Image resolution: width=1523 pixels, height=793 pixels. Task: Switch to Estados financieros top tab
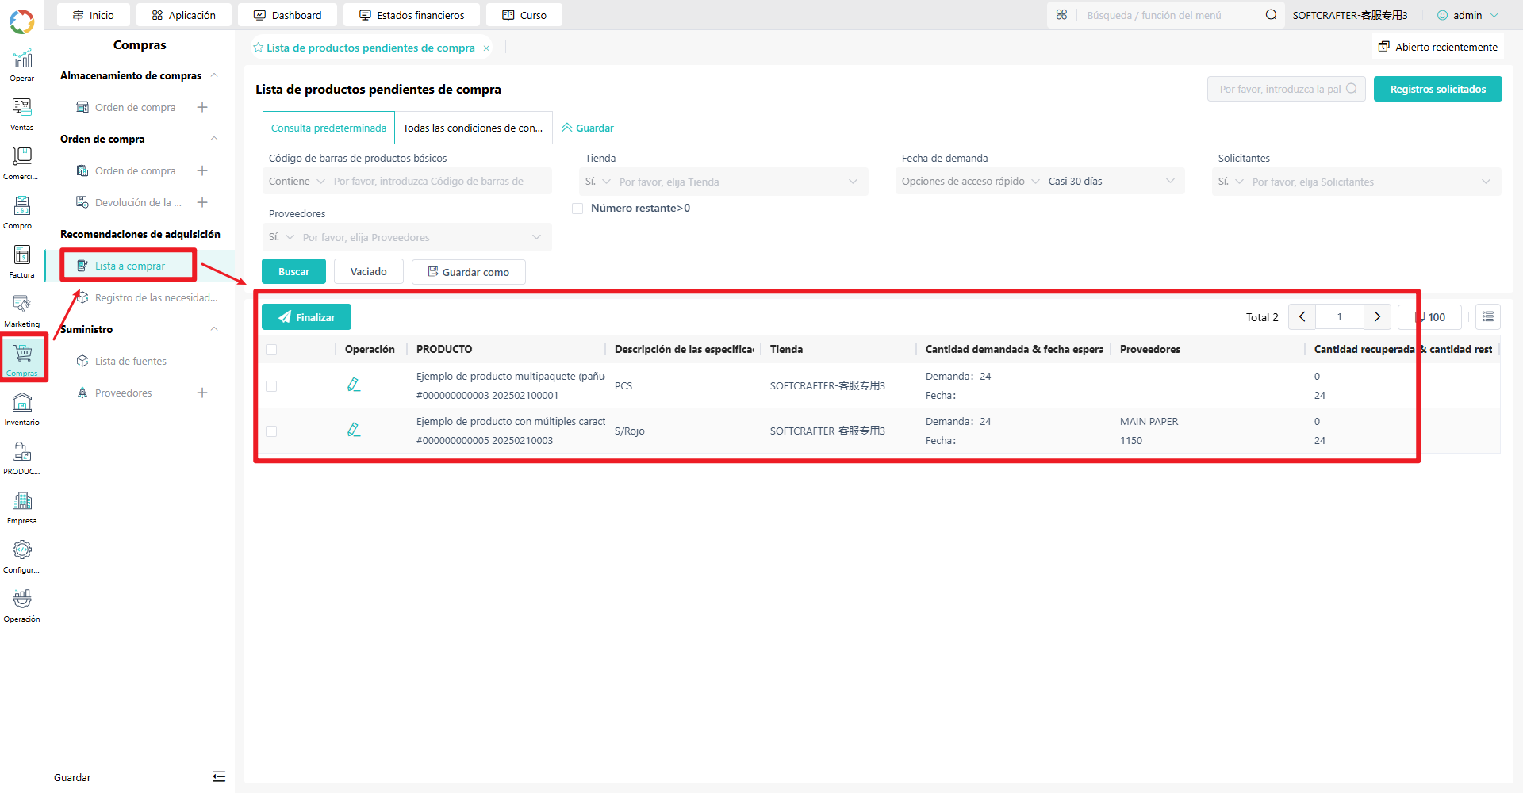tap(412, 15)
